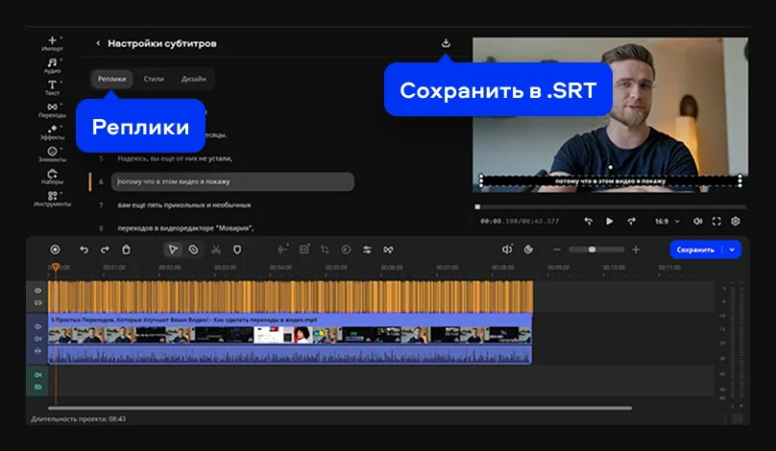Mute the preview player volume
The width and height of the screenshot is (776, 451).
tap(698, 221)
